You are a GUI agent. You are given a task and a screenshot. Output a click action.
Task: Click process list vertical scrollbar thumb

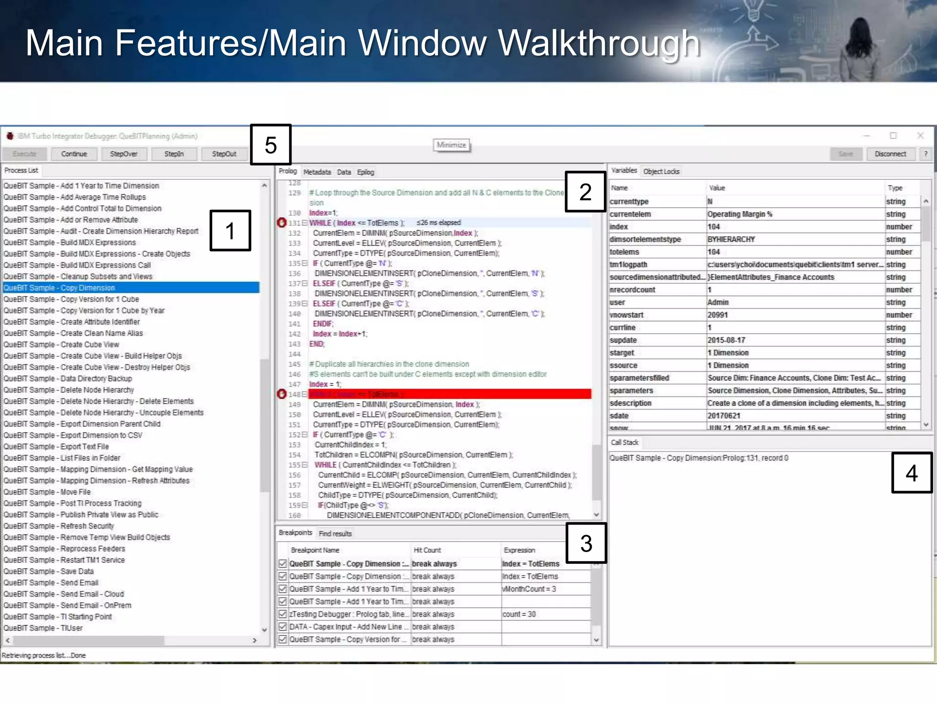(x=264, y=426)
